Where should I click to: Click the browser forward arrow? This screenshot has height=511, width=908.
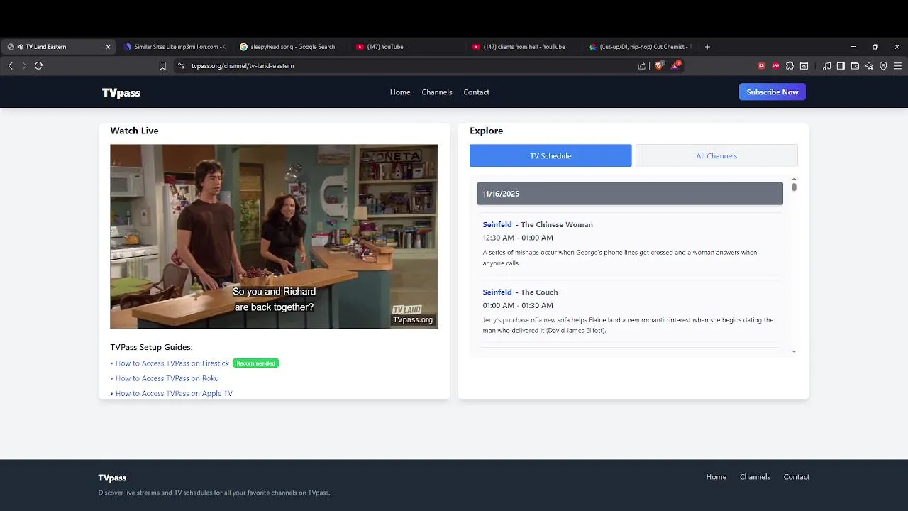24,65
